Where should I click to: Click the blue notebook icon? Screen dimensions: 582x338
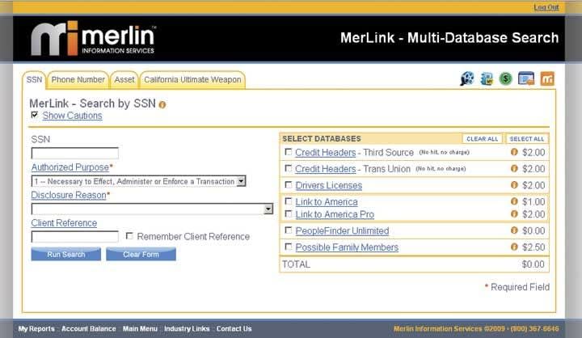click(487, 79)
